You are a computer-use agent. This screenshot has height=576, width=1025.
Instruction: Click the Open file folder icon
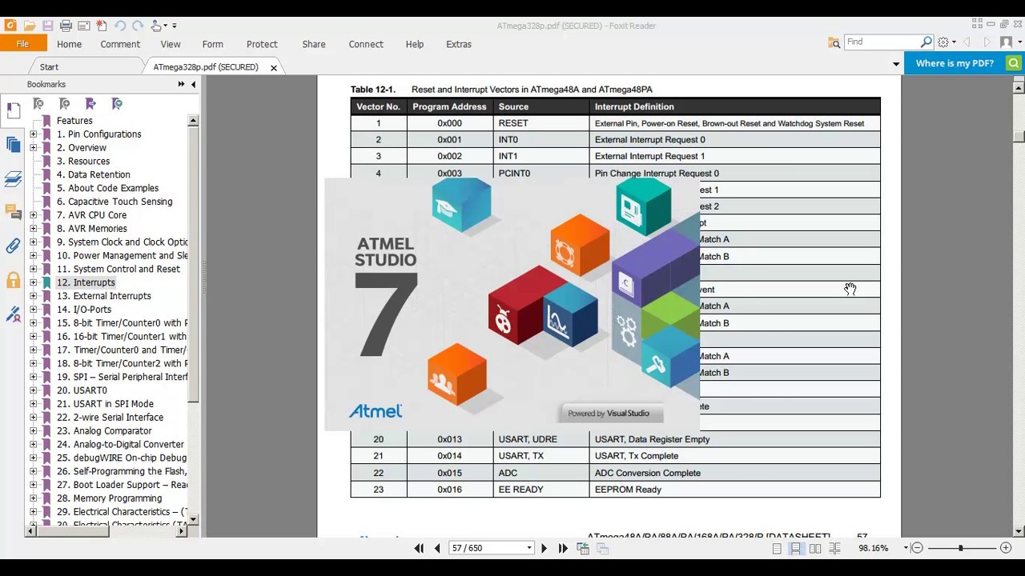click(x=30, y=26)
